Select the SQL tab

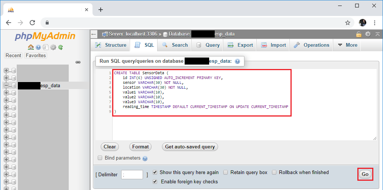point(145,45)
